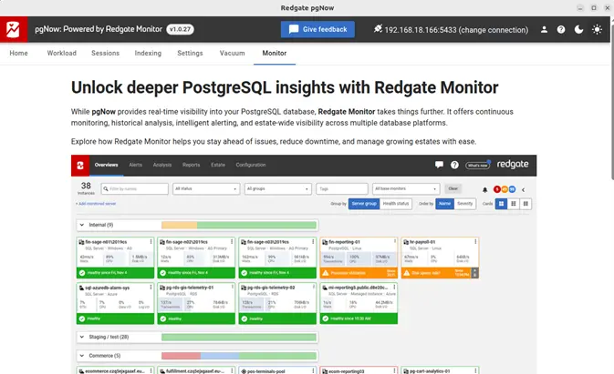
Task: Toggle grouping to Health status
Action: [397, 204]
